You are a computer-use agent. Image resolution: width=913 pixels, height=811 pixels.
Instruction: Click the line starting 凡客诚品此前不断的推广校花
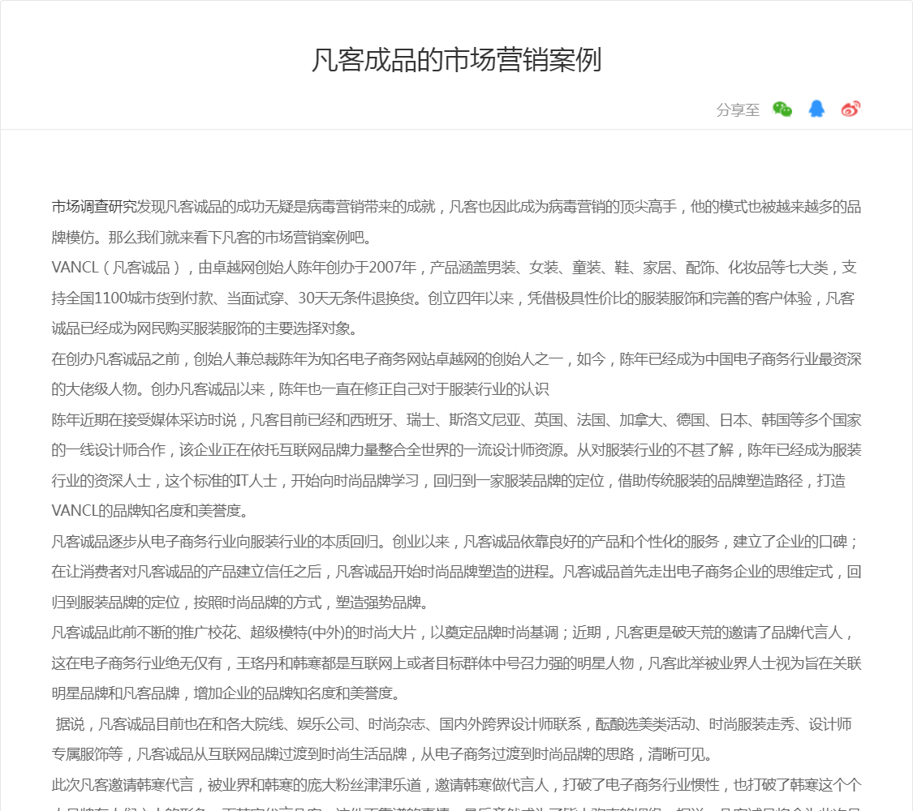(x=452, y=633)
